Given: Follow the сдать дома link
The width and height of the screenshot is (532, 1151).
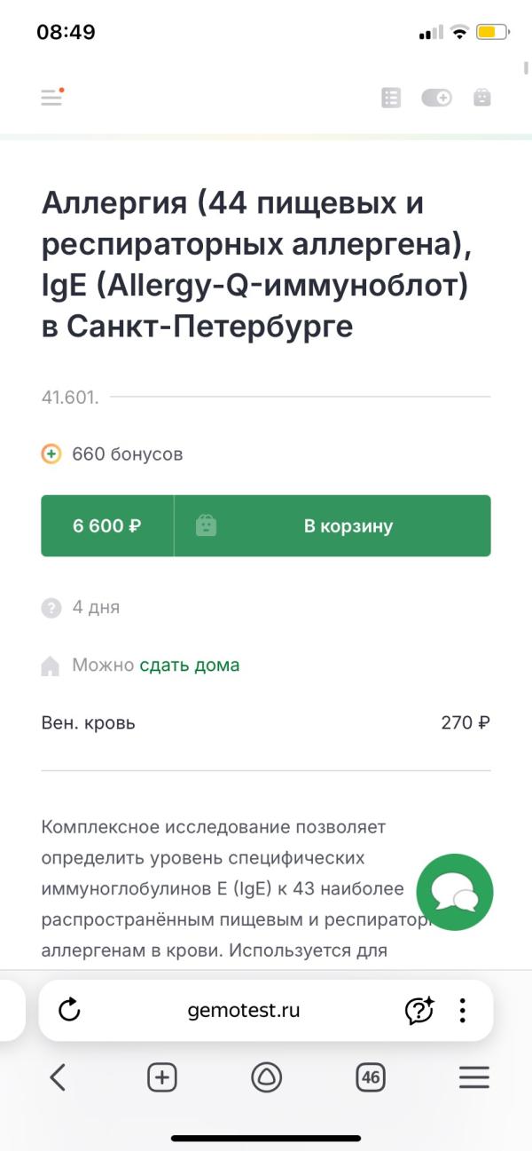Looking at the screenshot, I should (x=190, y=665).
